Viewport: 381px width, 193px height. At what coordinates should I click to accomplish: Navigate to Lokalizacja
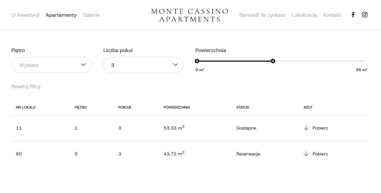tap(304, 15)
